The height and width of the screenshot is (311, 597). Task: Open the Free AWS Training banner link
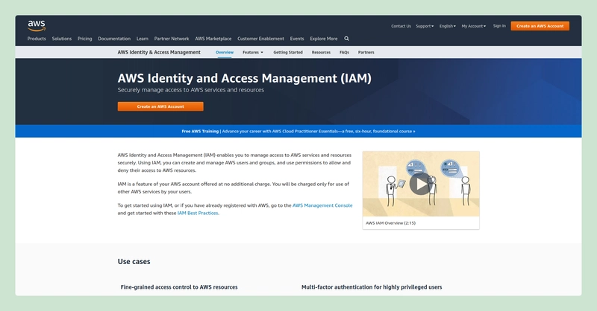pyautogui.click(x=298, y=132)
